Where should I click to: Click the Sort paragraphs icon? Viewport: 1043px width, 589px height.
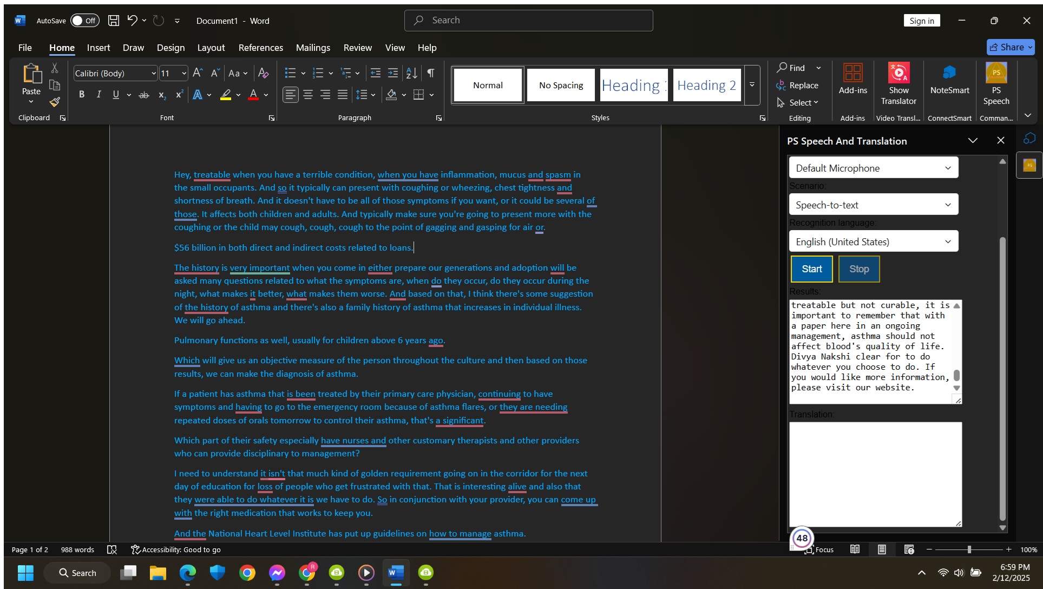(411, 73)
